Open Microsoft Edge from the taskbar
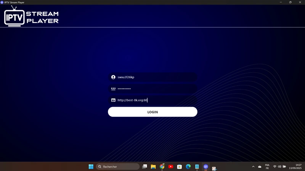Viewport: 305px width, 171px height. tap(188, 166)
